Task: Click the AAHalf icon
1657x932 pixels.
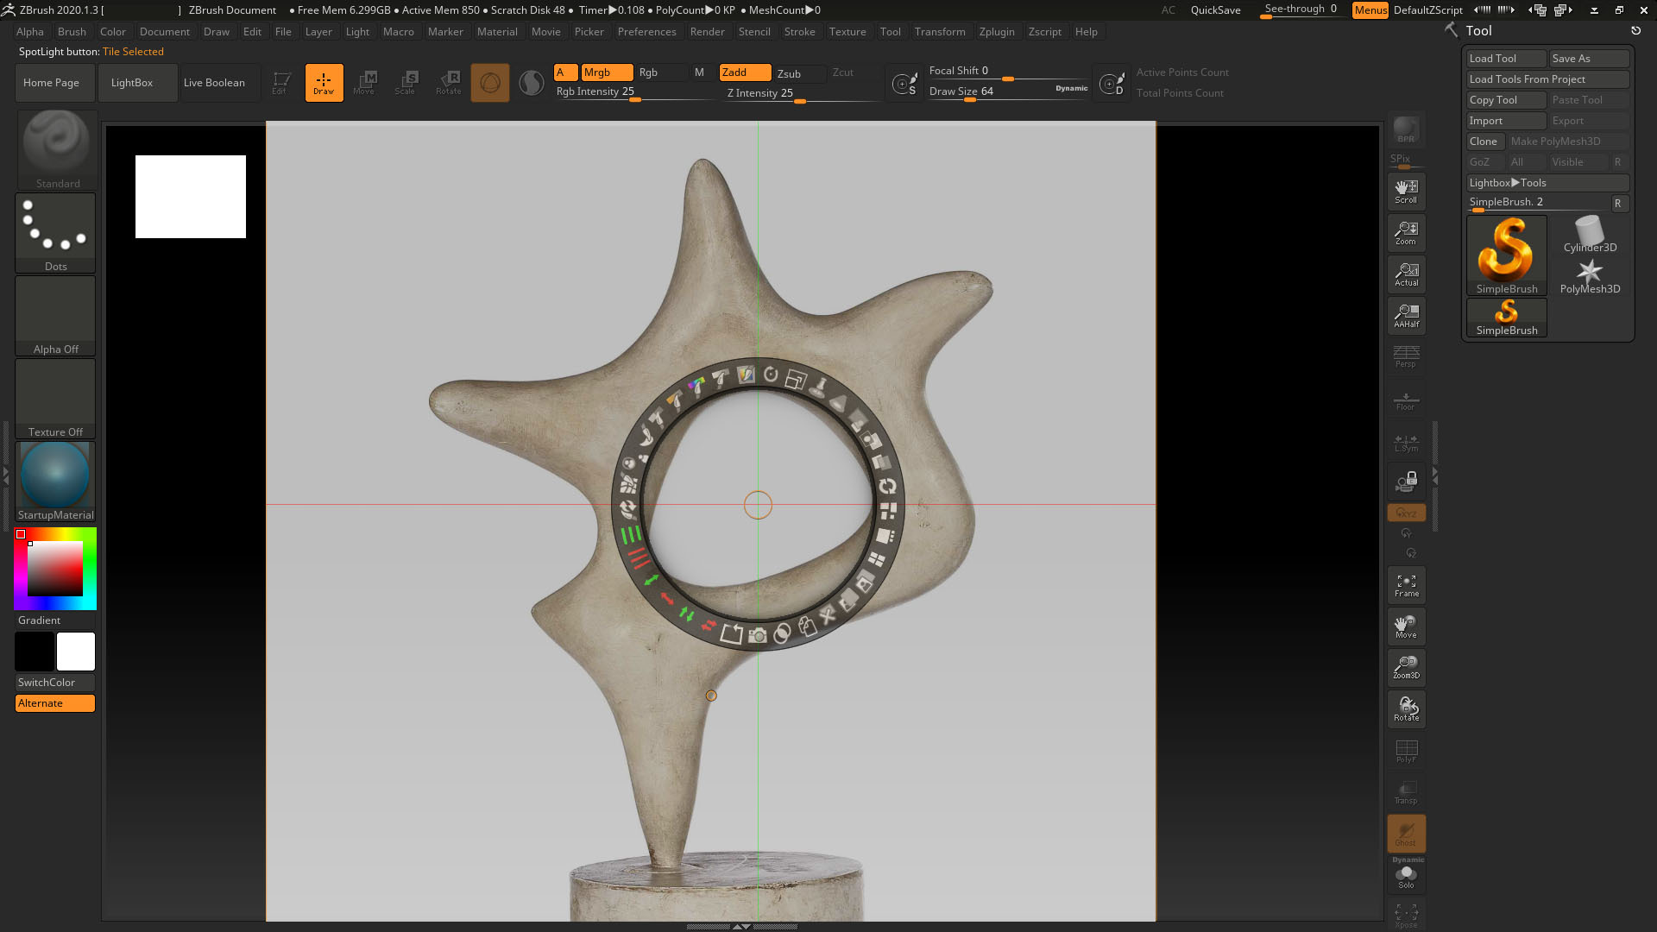Action: tap(1406, 316)
